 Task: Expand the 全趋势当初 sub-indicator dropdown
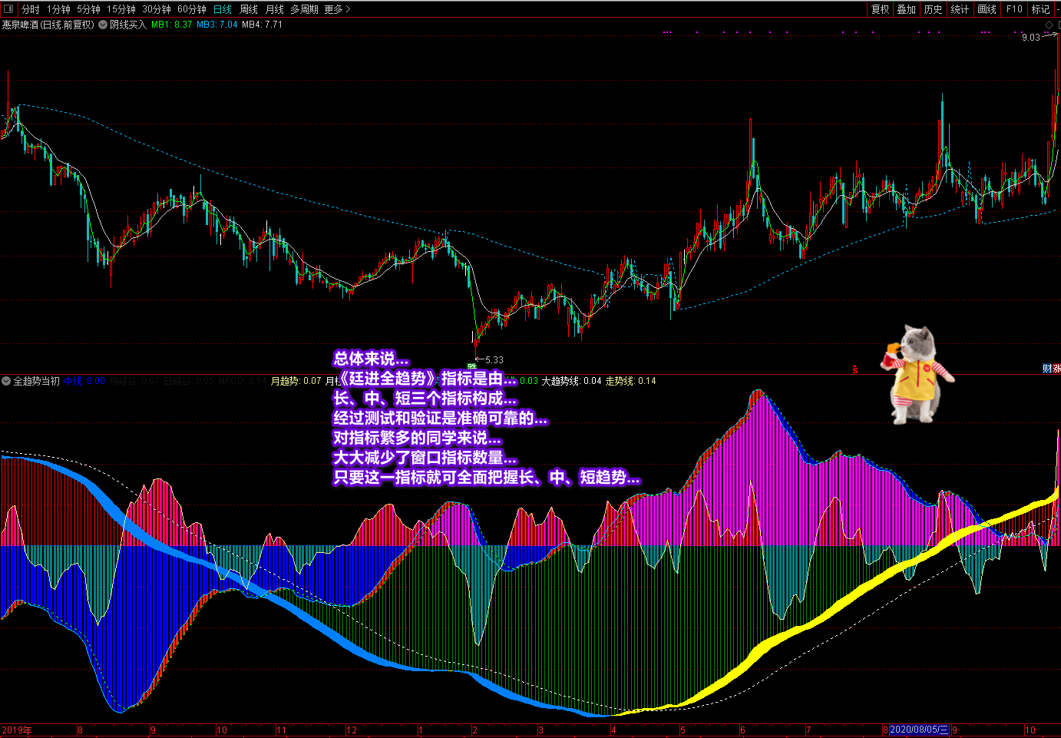click(x=6, y=381)
